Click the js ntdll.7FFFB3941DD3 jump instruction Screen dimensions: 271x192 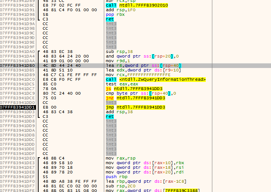point(135,89)
